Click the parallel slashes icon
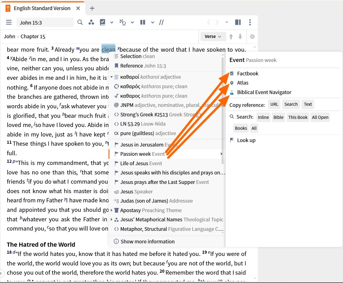Viewport: 343px width, 283px height. (x=161, y=22)
